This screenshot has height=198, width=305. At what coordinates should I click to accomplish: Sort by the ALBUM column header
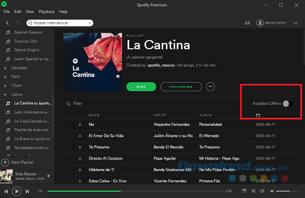(205, 115)
